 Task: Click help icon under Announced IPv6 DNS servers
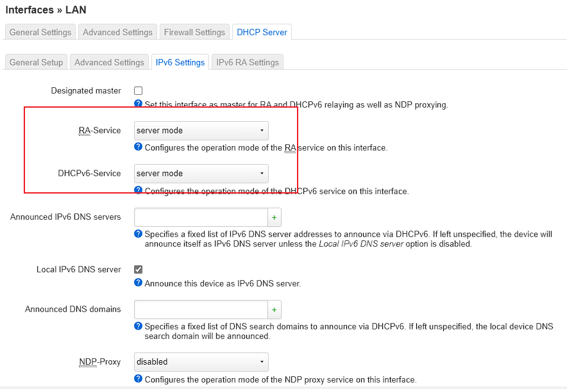(138, 234)
